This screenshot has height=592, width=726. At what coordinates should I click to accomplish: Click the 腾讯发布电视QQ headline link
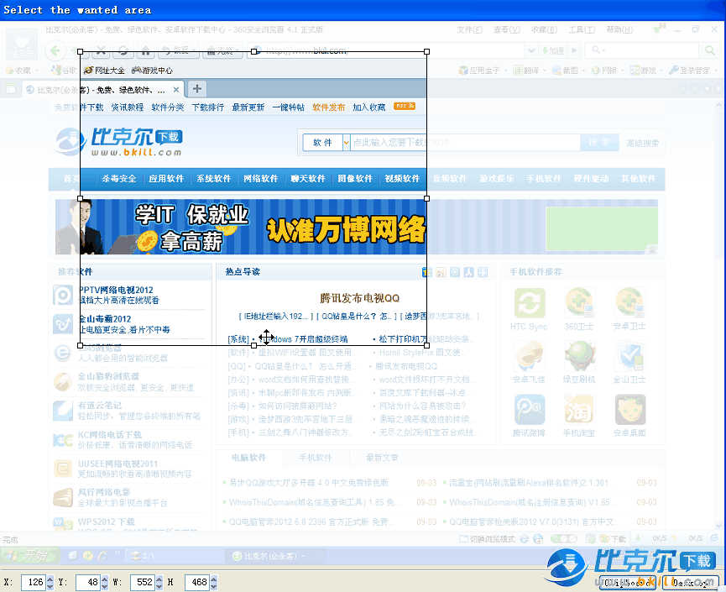coord(360,298)
